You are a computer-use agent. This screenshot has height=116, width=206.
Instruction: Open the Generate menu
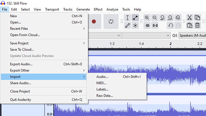(x=83, y=9)
